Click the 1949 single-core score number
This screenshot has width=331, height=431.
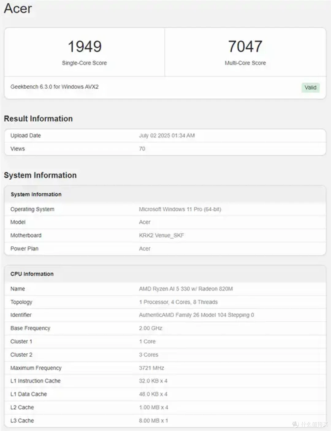[x=85, y=47]
